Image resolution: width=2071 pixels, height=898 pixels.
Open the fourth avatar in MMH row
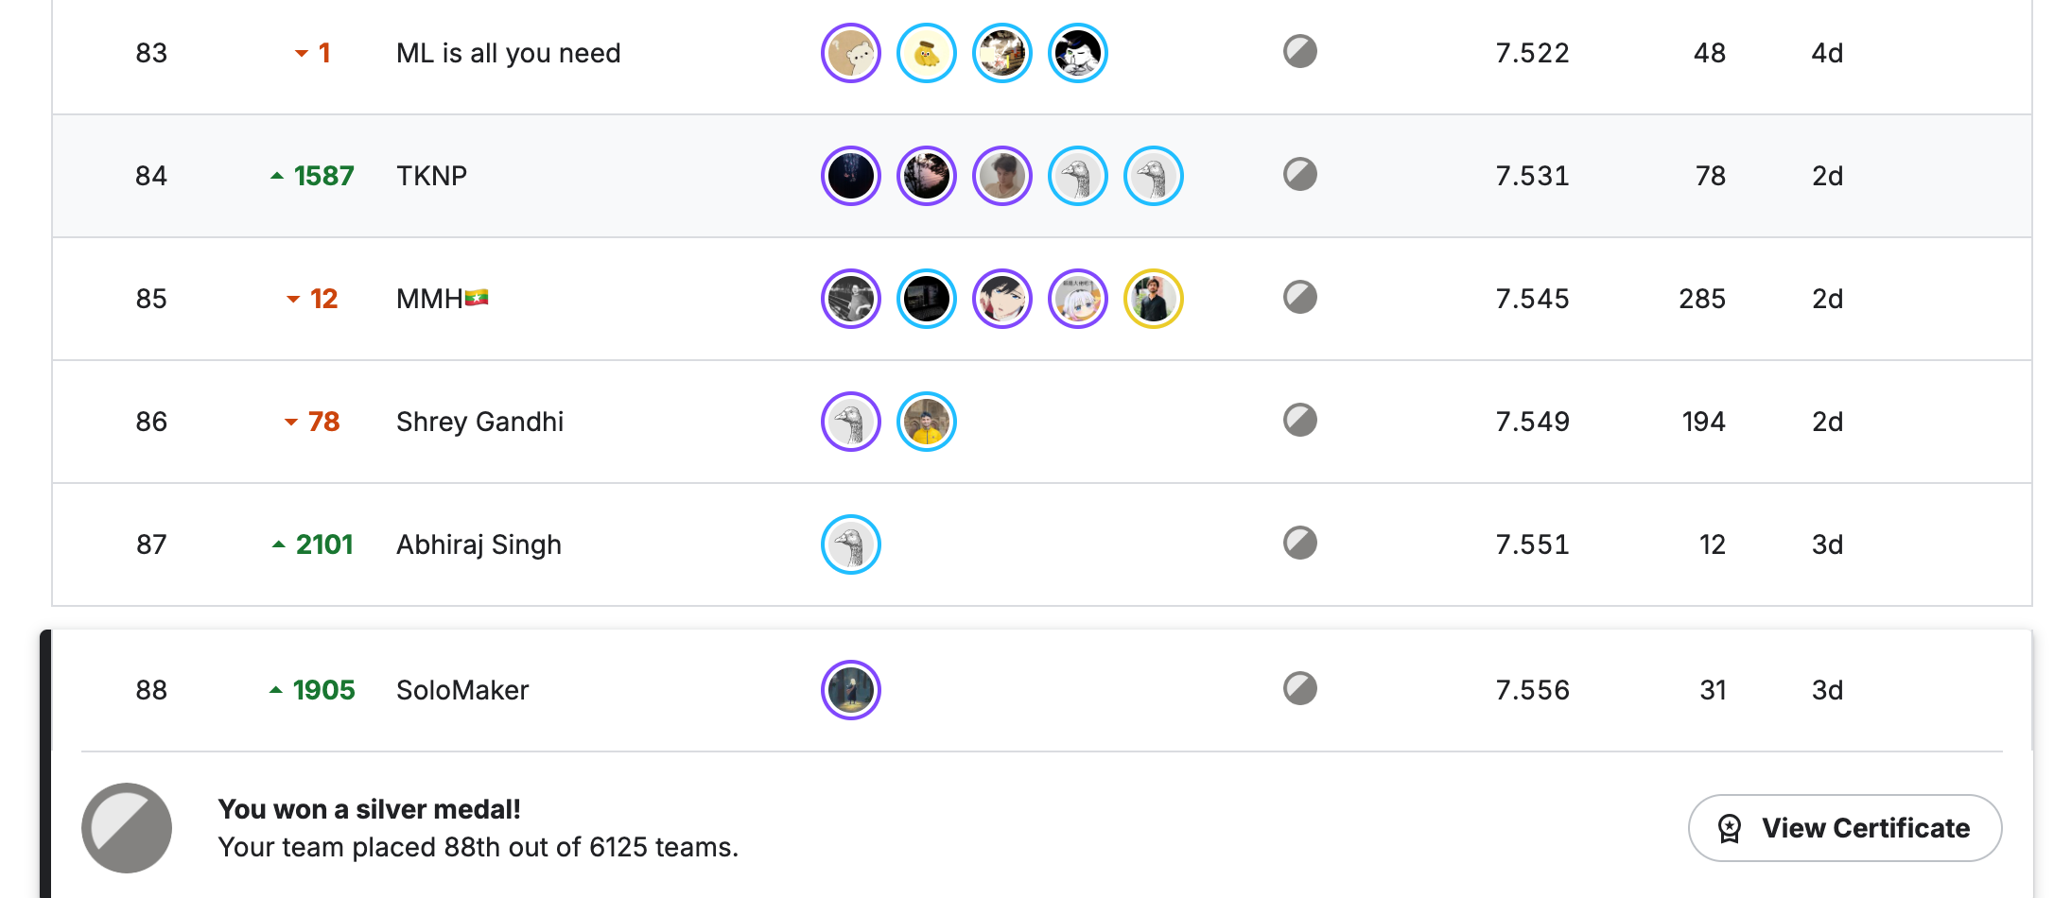pos(1078,299)
